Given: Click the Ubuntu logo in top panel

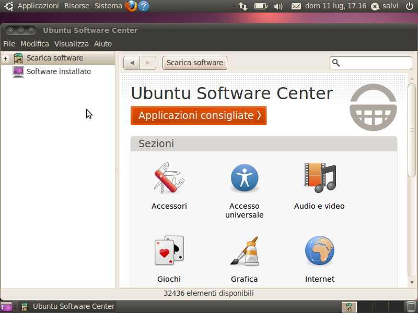Looking at the screenshot, I should (9, 6).
